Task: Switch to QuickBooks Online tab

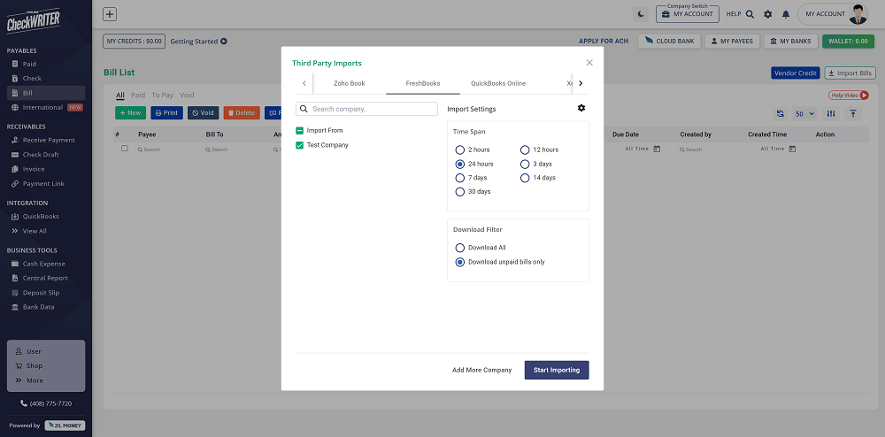Action: pos(498,83)
